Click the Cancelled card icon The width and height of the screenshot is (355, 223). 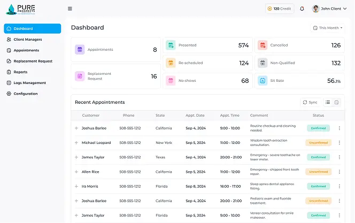[x=262, y=45]
